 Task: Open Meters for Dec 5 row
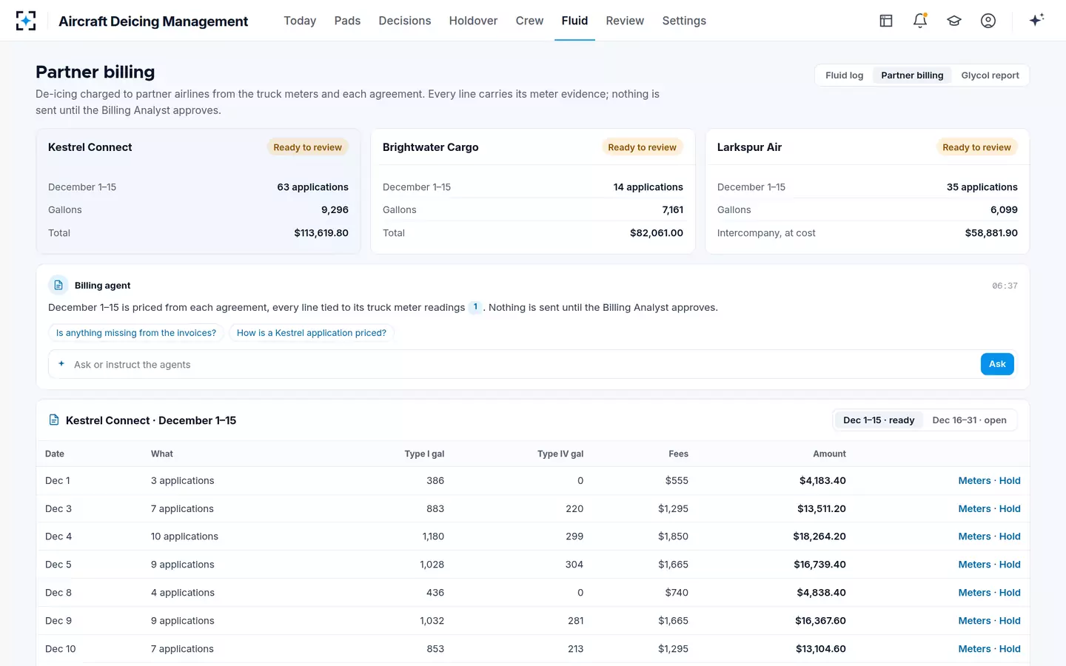tap(974, 565)
